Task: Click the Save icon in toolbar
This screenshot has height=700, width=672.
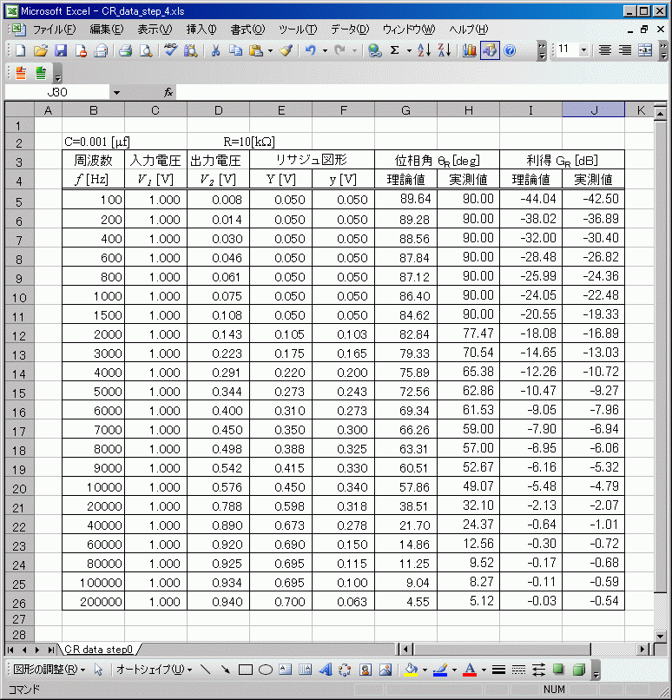Action: pos(61,50)
